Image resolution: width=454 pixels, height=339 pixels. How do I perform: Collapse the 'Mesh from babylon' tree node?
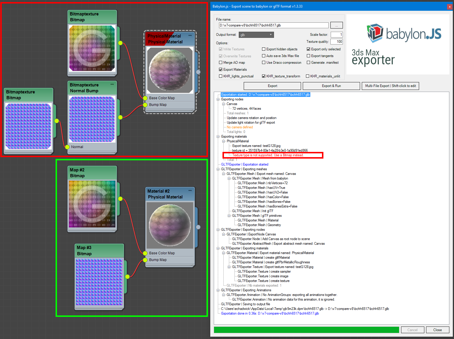click(229, 178)
